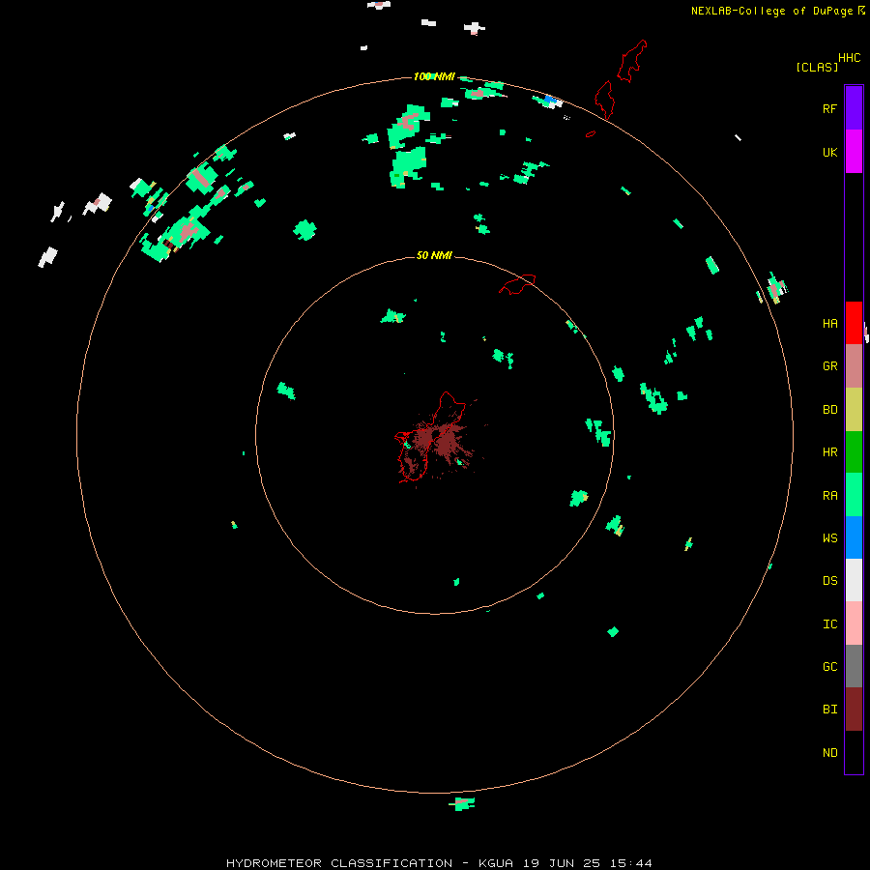This screenshot has height=870, width=870.
Task: Click the NEXLAB-College of DuPage text
Action: coord(771,11)
